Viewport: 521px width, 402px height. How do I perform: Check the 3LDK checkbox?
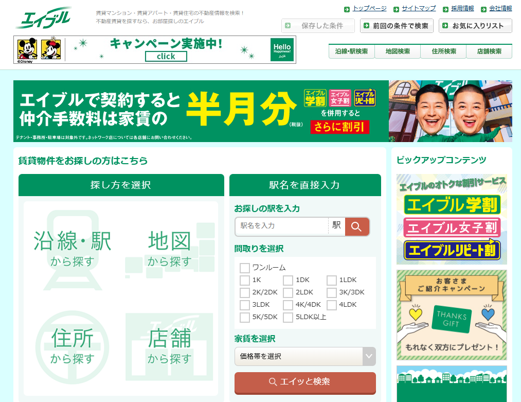click(245, 305)
